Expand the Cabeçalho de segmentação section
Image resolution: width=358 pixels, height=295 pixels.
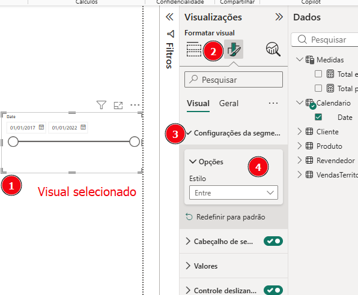click(188, 241)
